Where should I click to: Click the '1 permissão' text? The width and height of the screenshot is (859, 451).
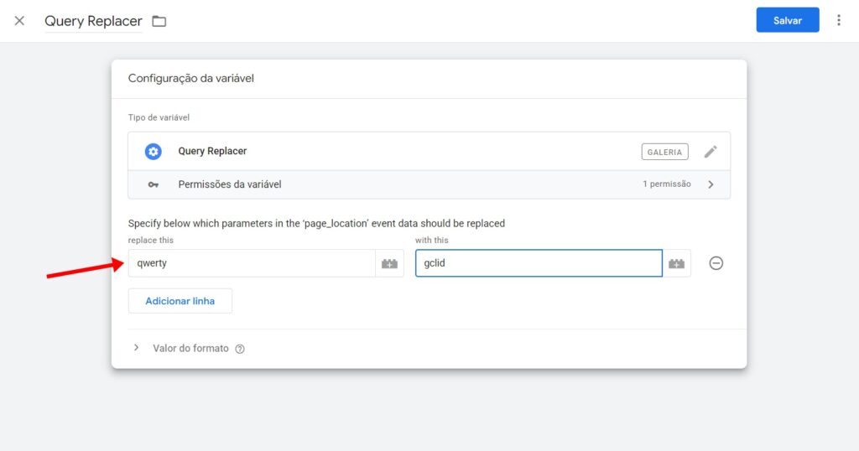(x=667, y=184)
